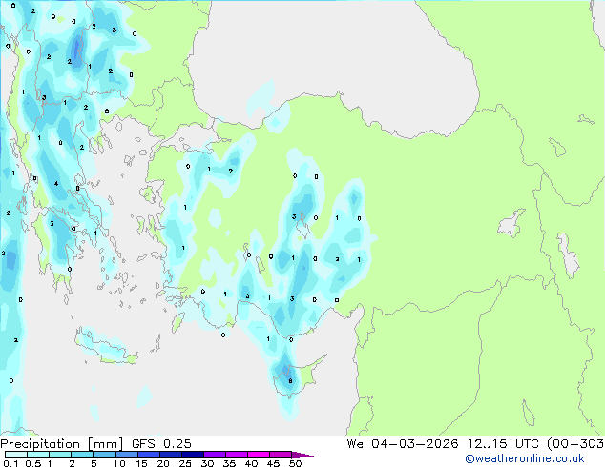Click the '0.1' legend tick label

coord(10,463)
